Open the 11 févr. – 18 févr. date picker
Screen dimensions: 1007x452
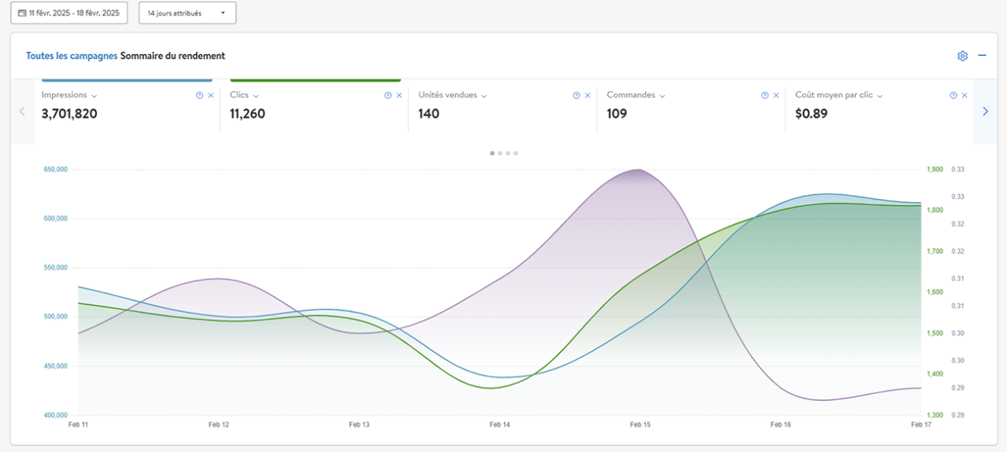(x=68, y=13)
